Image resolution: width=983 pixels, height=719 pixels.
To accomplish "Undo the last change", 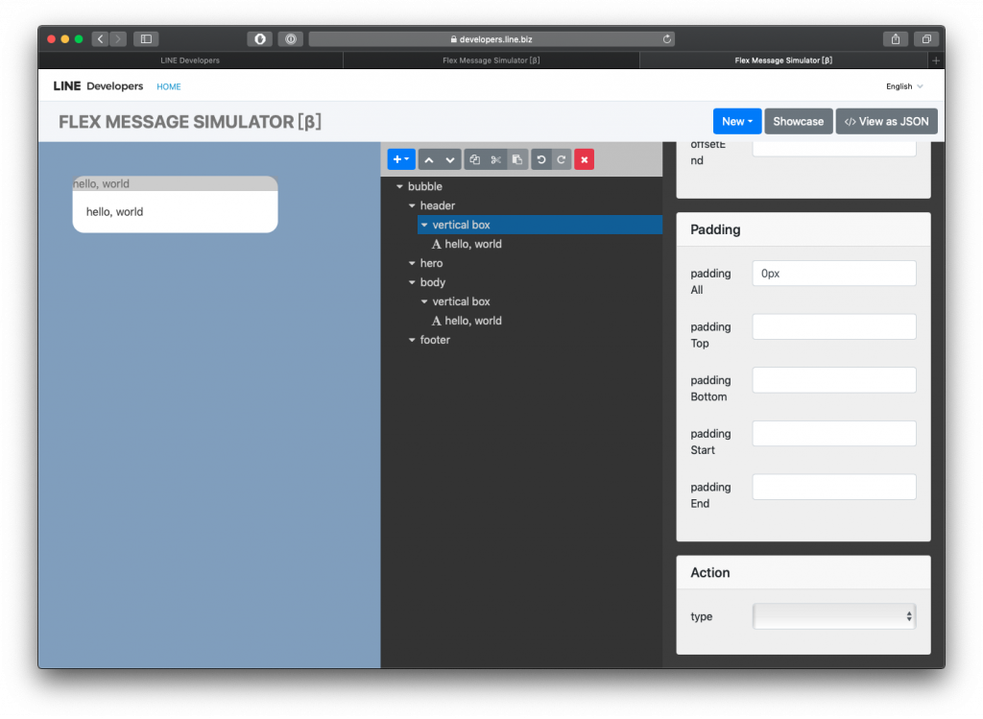I will click(x=541, y=159).
